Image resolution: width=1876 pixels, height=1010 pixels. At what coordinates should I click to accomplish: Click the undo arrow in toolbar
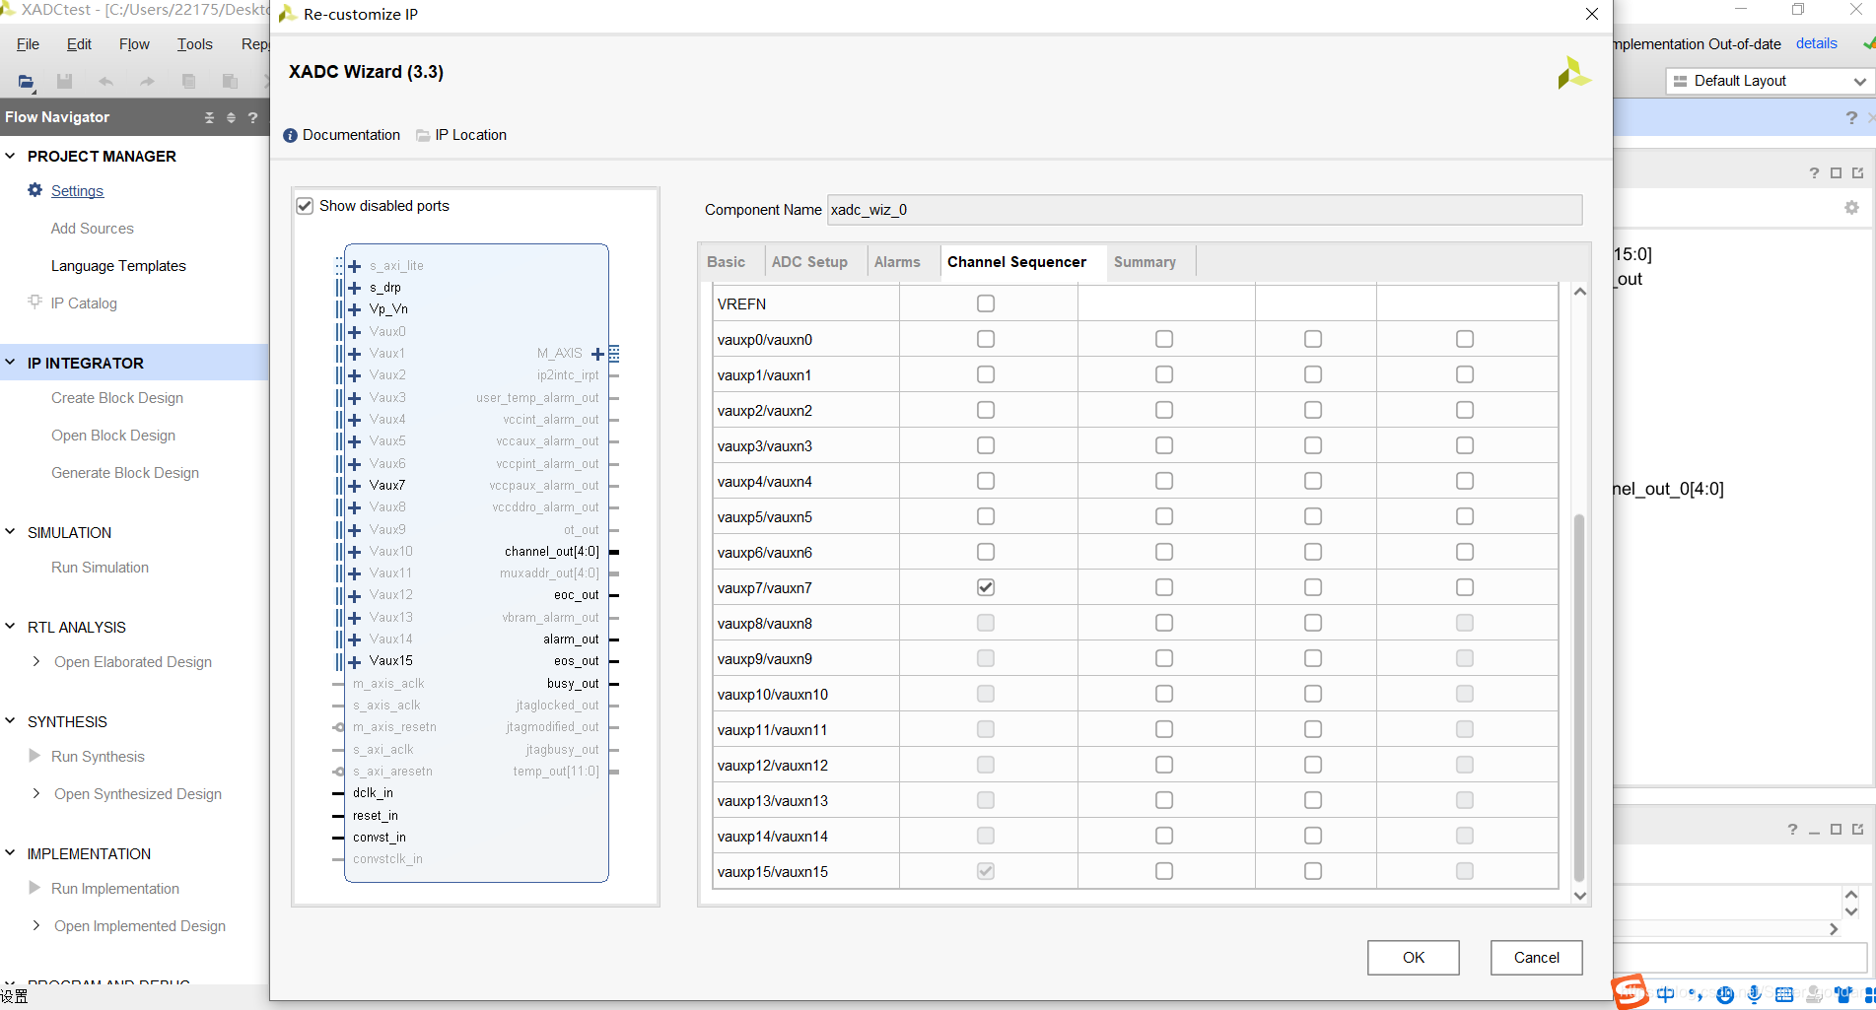click(x=105, y=82)
